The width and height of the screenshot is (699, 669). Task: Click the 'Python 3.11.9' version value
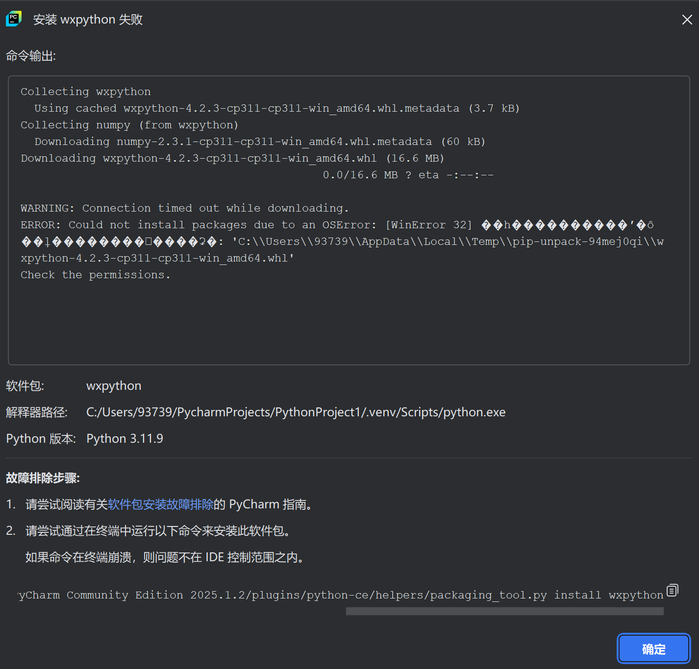click(x=125, y=438)
